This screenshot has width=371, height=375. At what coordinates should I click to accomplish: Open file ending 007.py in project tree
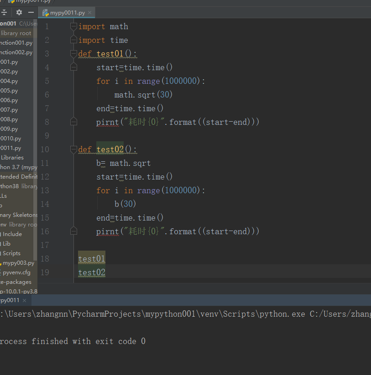tap(9, 110)
